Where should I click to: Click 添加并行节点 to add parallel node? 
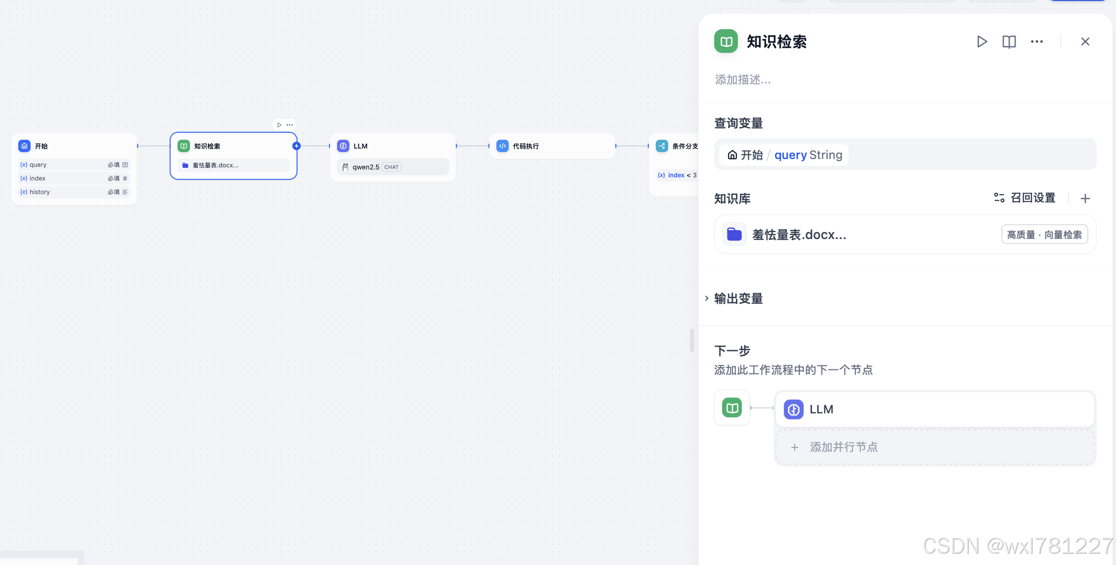coord(935,447)
